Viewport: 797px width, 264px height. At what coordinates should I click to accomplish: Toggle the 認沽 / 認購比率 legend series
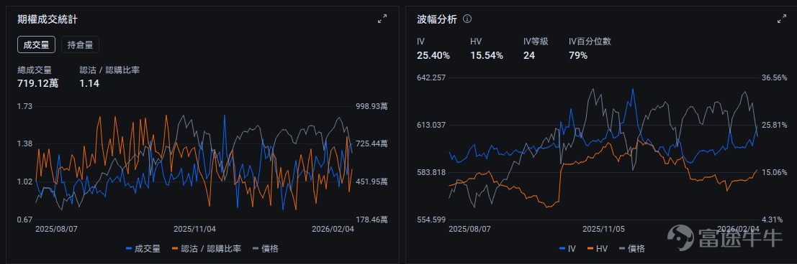(207, 249)
